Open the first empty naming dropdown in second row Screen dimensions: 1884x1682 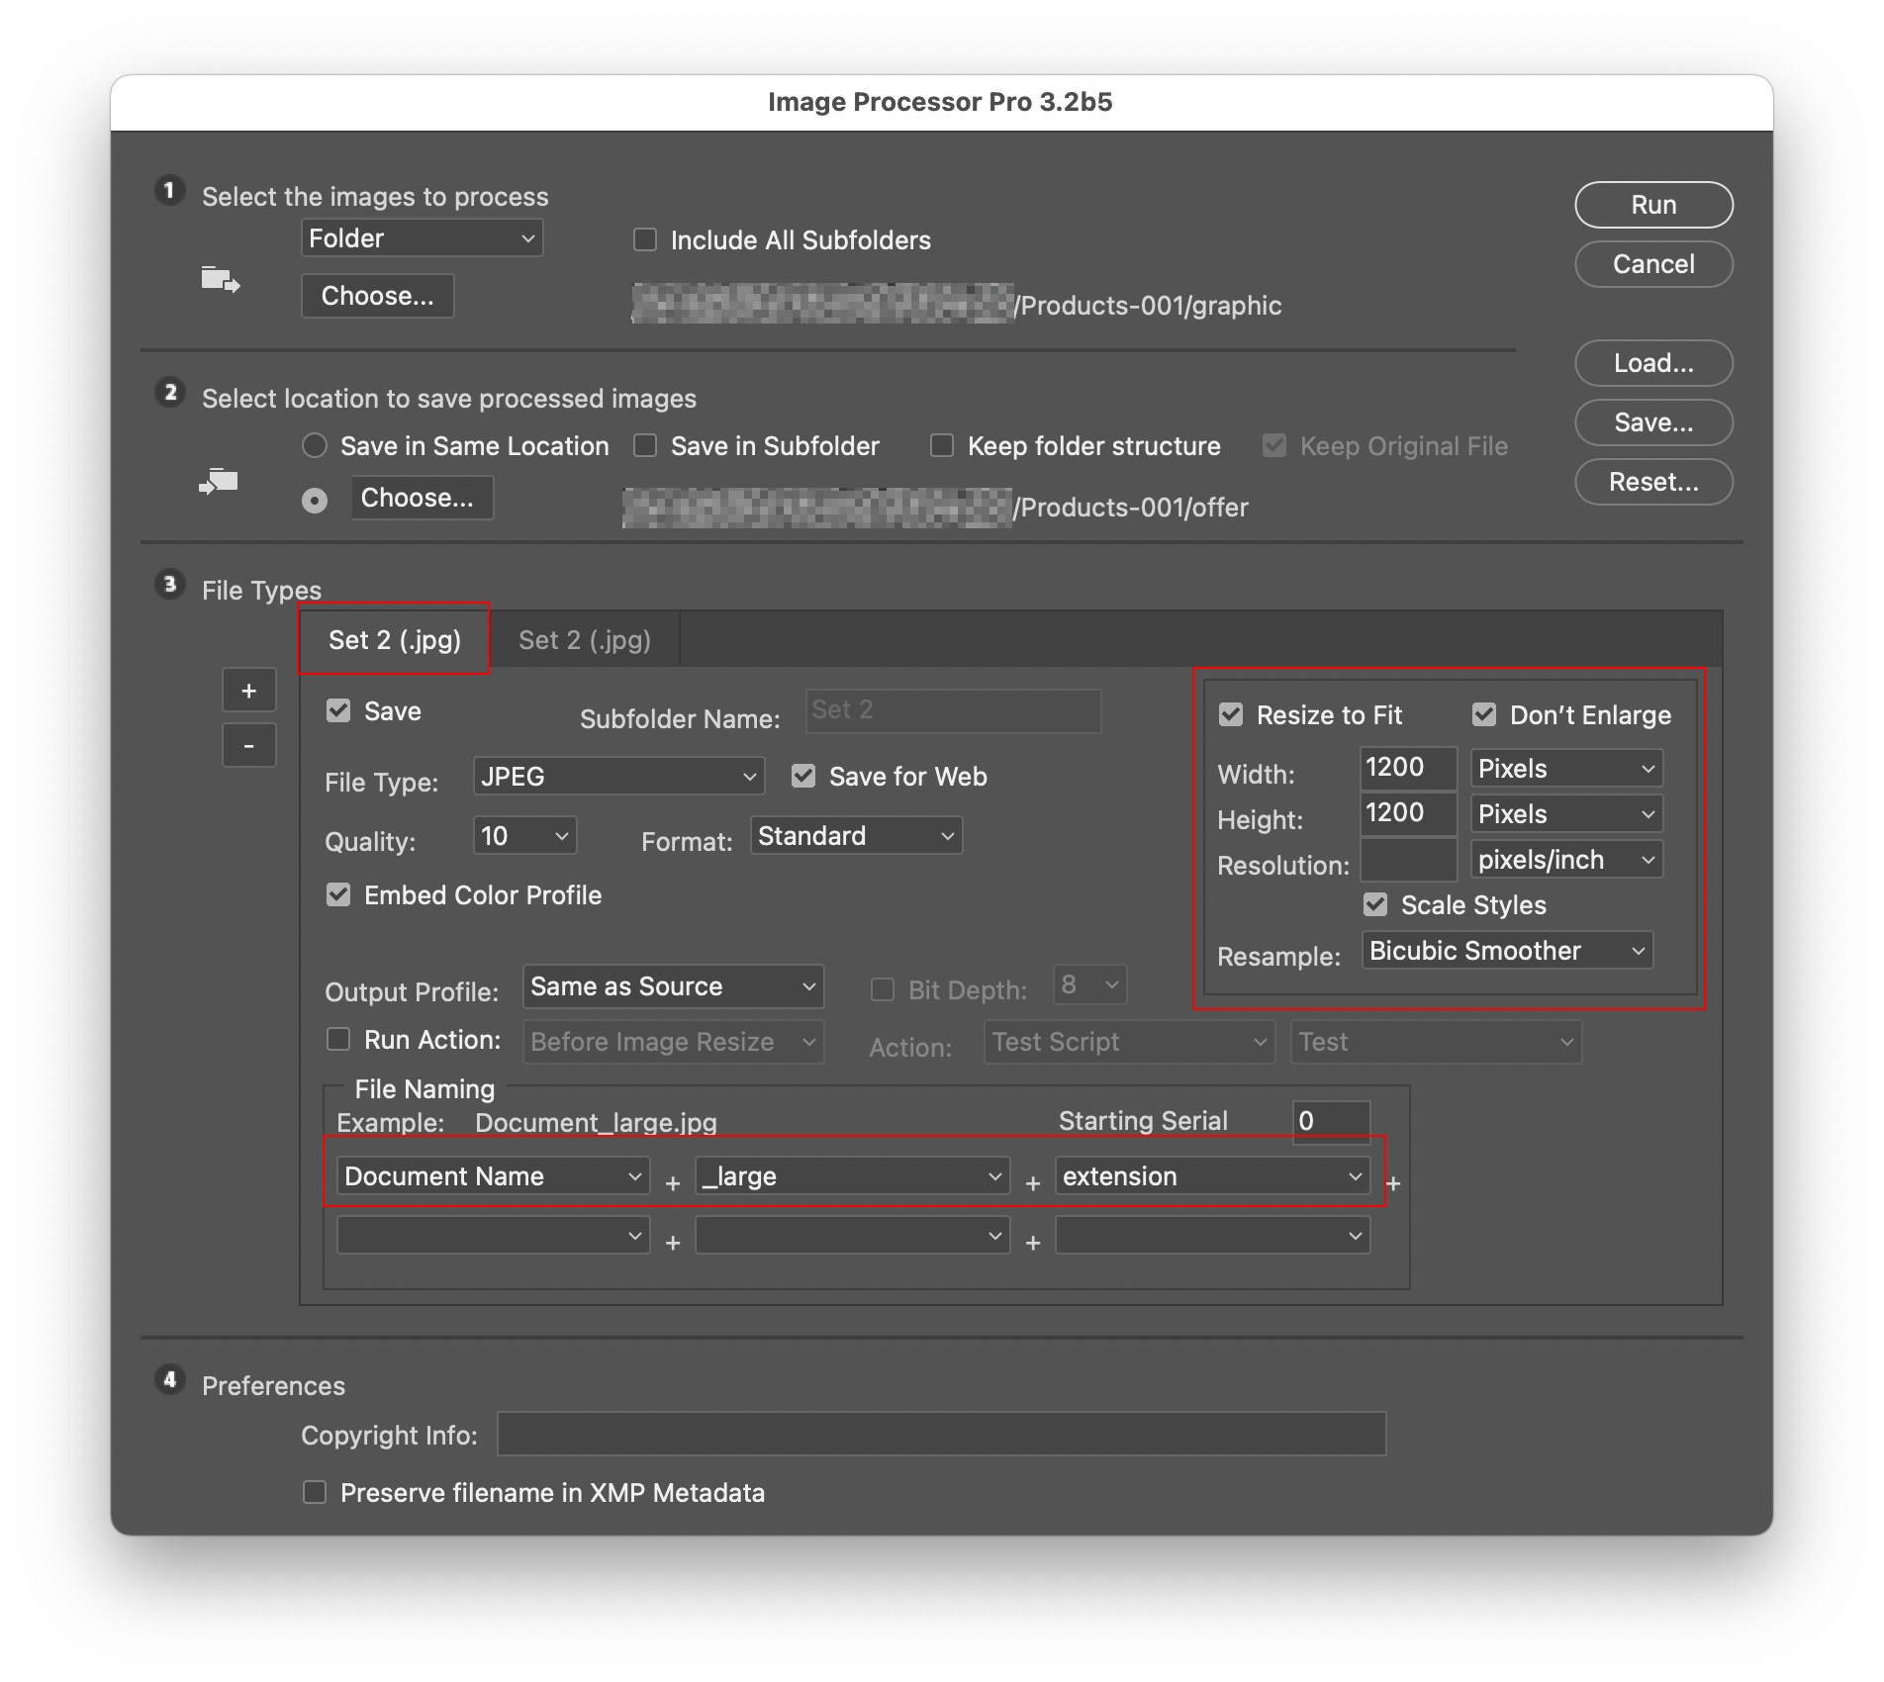coord(494,1236)
